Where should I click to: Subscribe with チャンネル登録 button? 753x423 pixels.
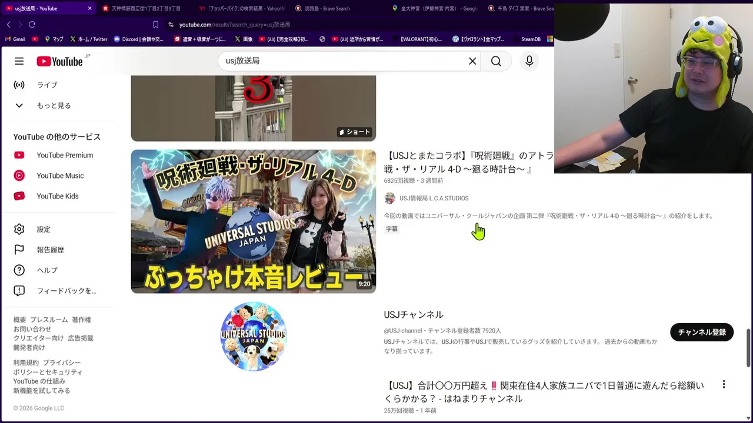pyautogui.click(x=702, y=332)
